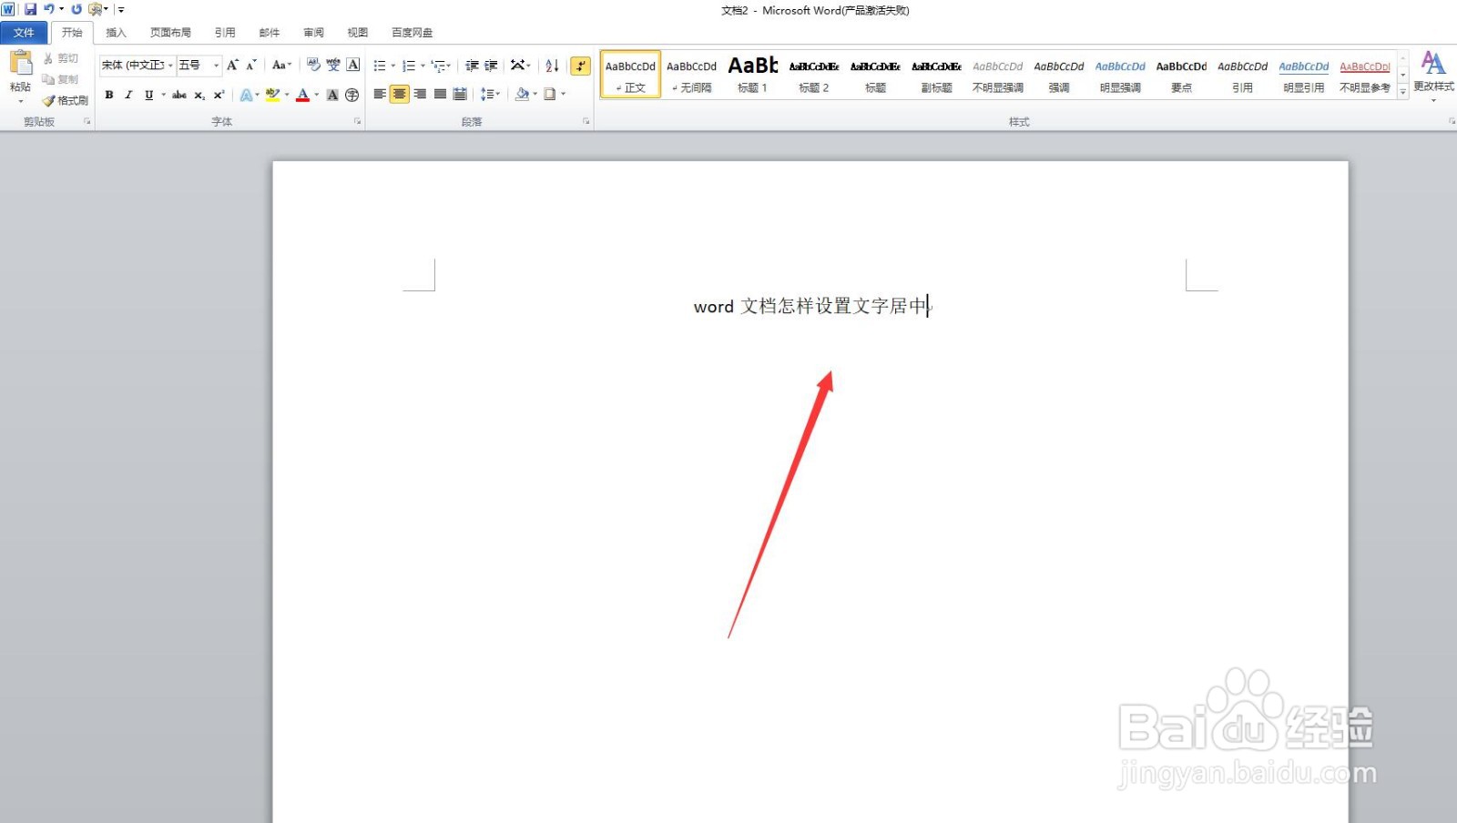The height and width of the screenshot is (823, 1457).
Task: Open the font size 五号 dropdown
Action: (216, 66)
